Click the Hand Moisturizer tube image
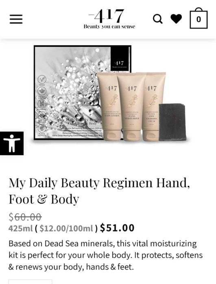The width and height of the screenshot is (216, 284). click(x=132, y=107)
